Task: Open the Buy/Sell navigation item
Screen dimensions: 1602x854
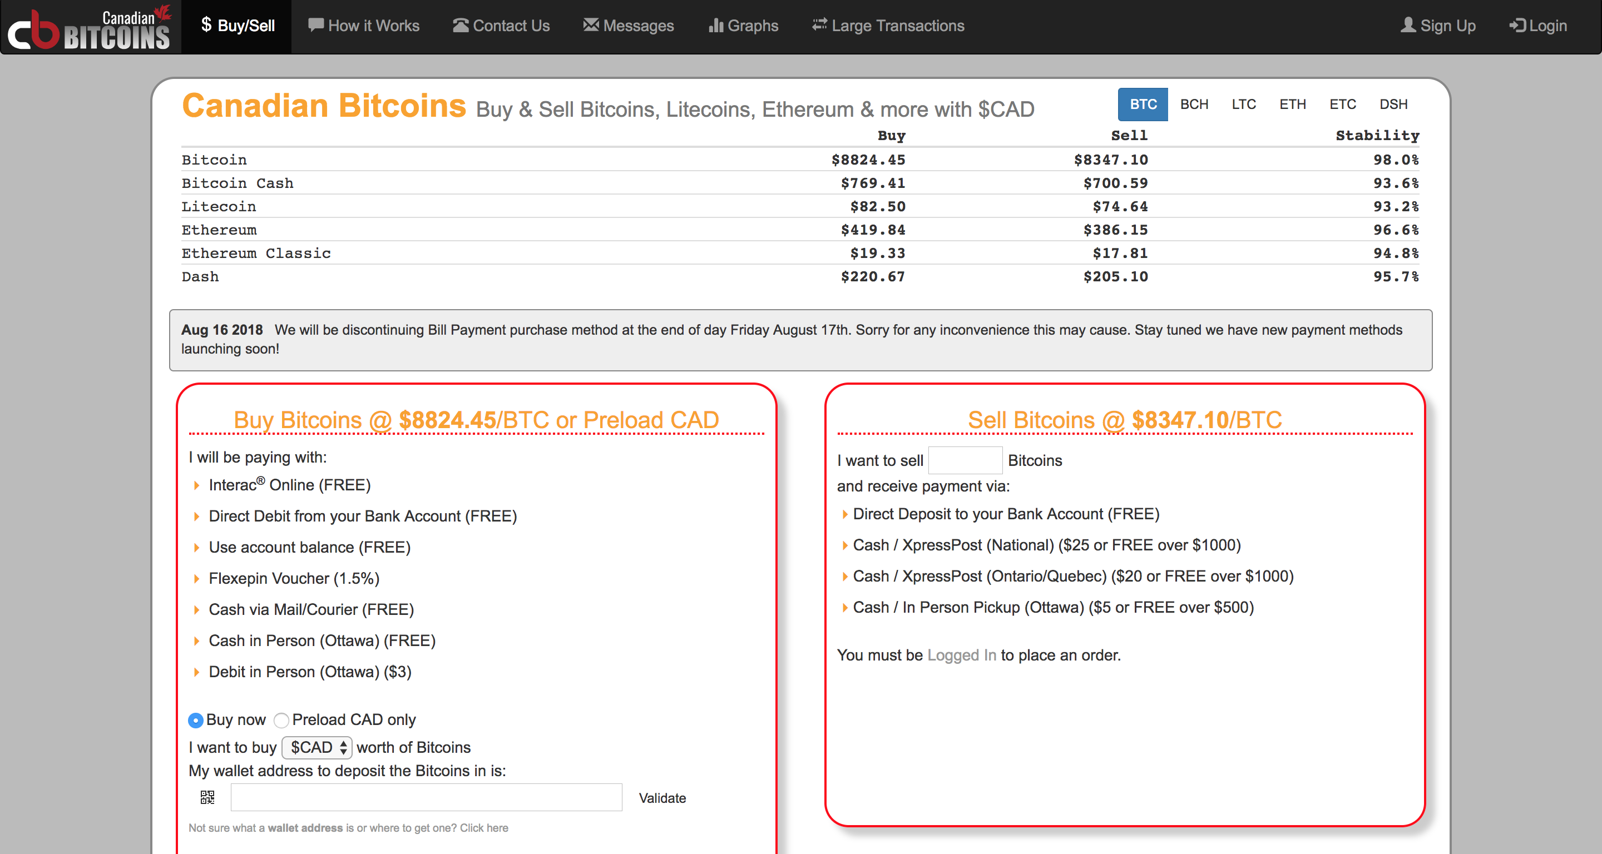Action: 237,26
